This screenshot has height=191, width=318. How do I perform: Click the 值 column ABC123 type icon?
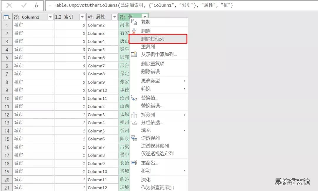[x=123, y=17]
